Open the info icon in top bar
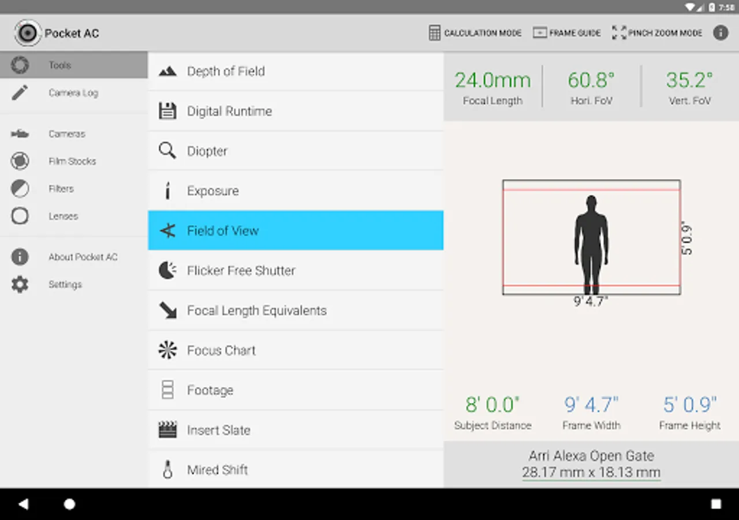Screen dimensions: 739x520 pyautogui.click(x=721, y=32)
